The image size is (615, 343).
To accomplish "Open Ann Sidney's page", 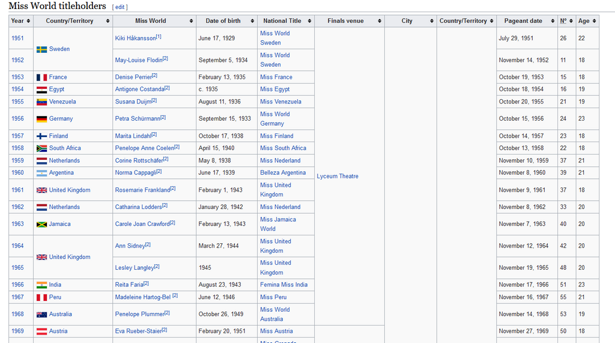I will (x=130, y=246).
